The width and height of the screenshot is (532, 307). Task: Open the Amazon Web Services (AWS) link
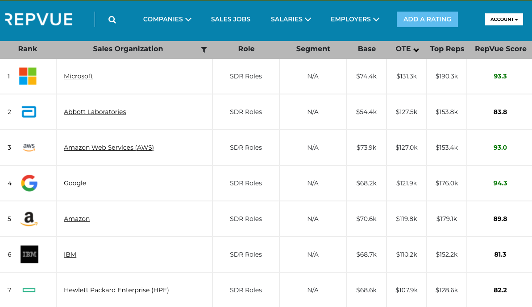[109, 147]
